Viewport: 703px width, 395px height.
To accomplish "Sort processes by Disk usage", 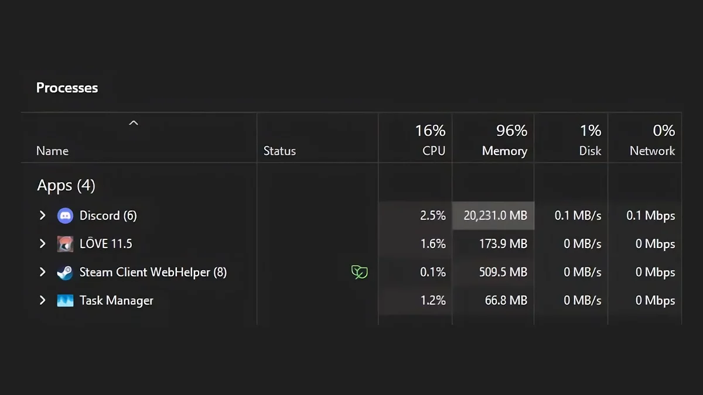I will tap(590, 151).
